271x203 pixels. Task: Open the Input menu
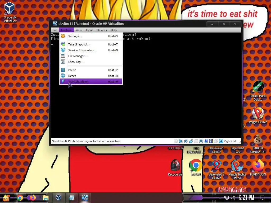(x=89, y=30)
